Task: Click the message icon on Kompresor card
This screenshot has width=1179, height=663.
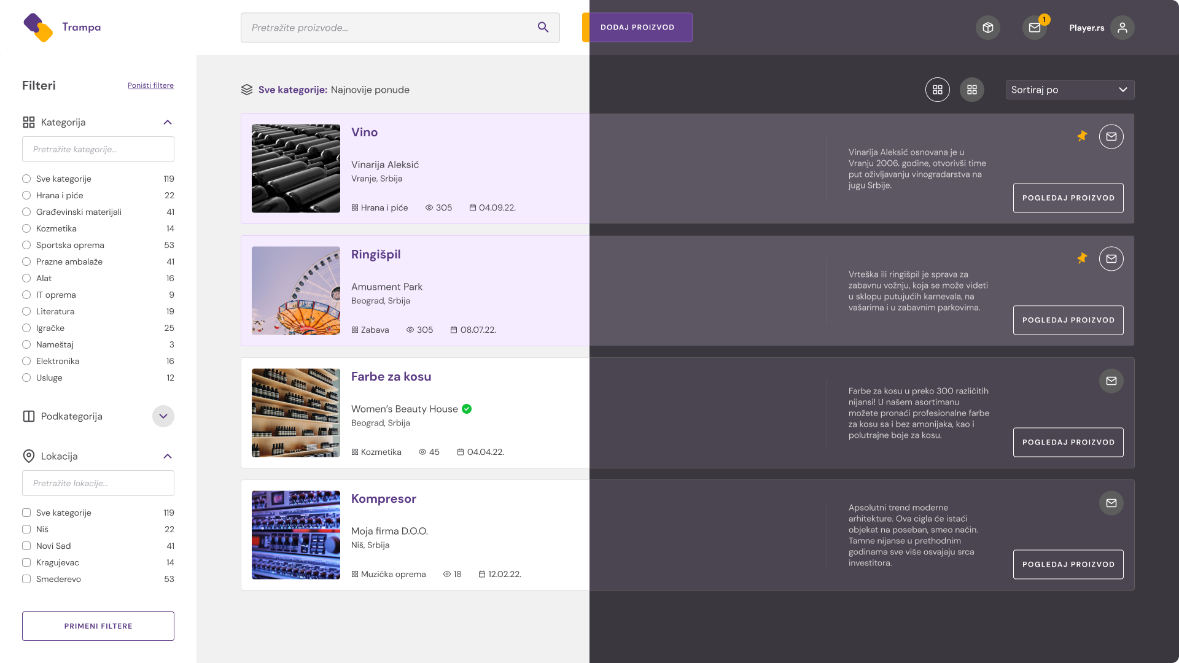Action: (1111, 503)
